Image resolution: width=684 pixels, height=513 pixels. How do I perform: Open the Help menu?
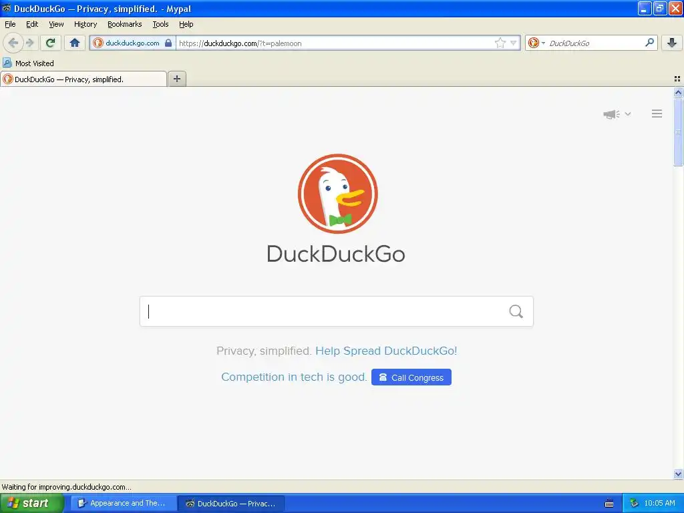186,24
